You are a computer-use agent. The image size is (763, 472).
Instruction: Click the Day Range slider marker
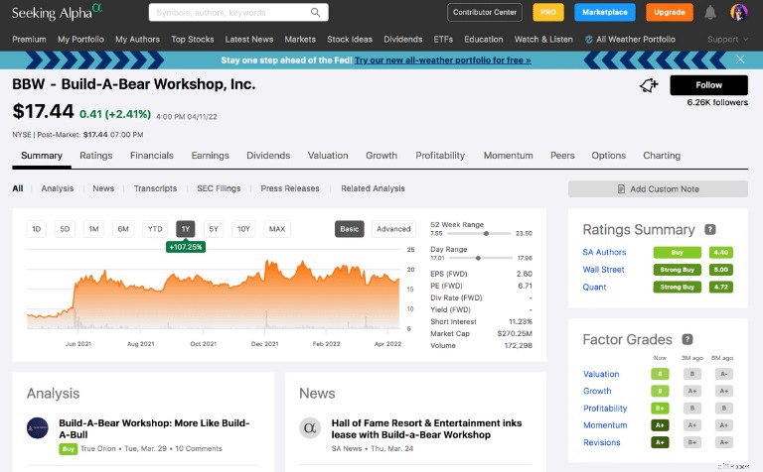[478, 259]
